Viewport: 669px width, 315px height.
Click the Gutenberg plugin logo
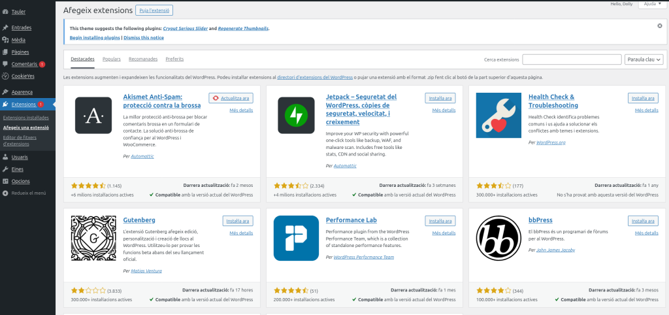(x=93, y=238)
